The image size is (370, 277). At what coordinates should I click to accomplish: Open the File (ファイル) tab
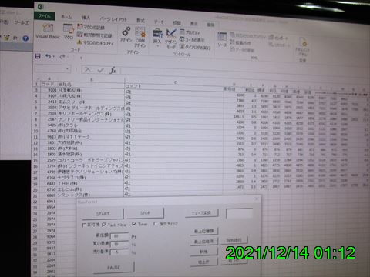pos(45,16)
